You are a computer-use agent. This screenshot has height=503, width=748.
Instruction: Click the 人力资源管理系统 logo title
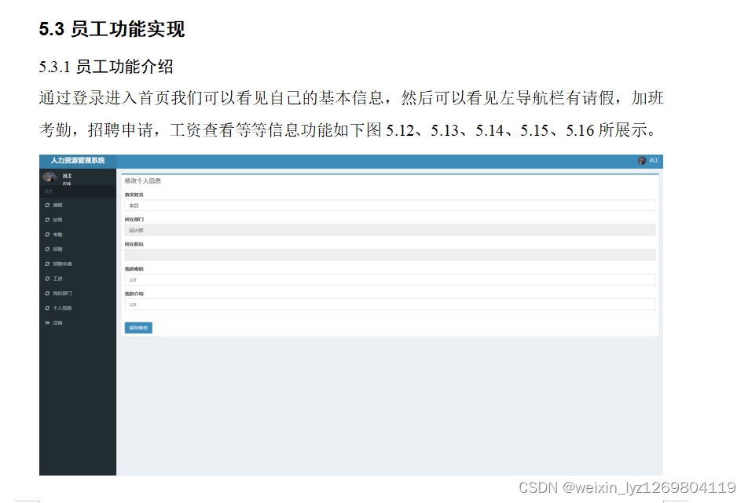(x=78, y=161)
